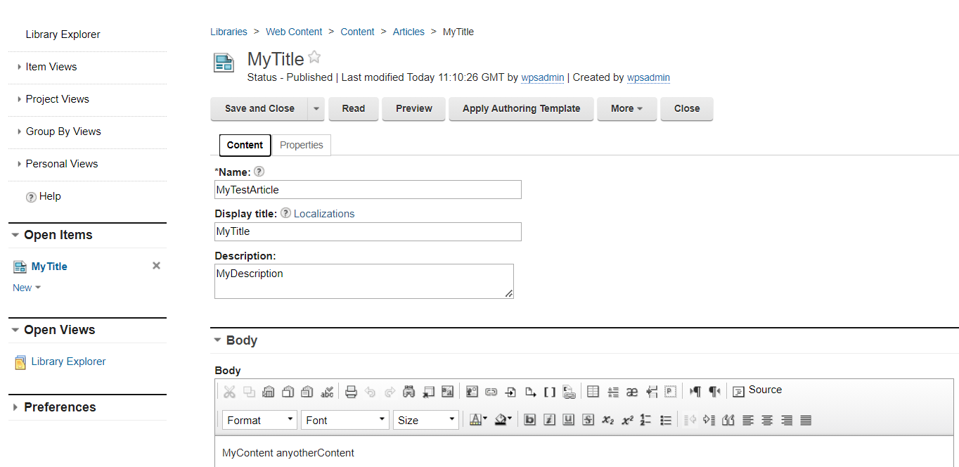
Task: Toggle bold formatting in the body editor
Action: [529, 420]
